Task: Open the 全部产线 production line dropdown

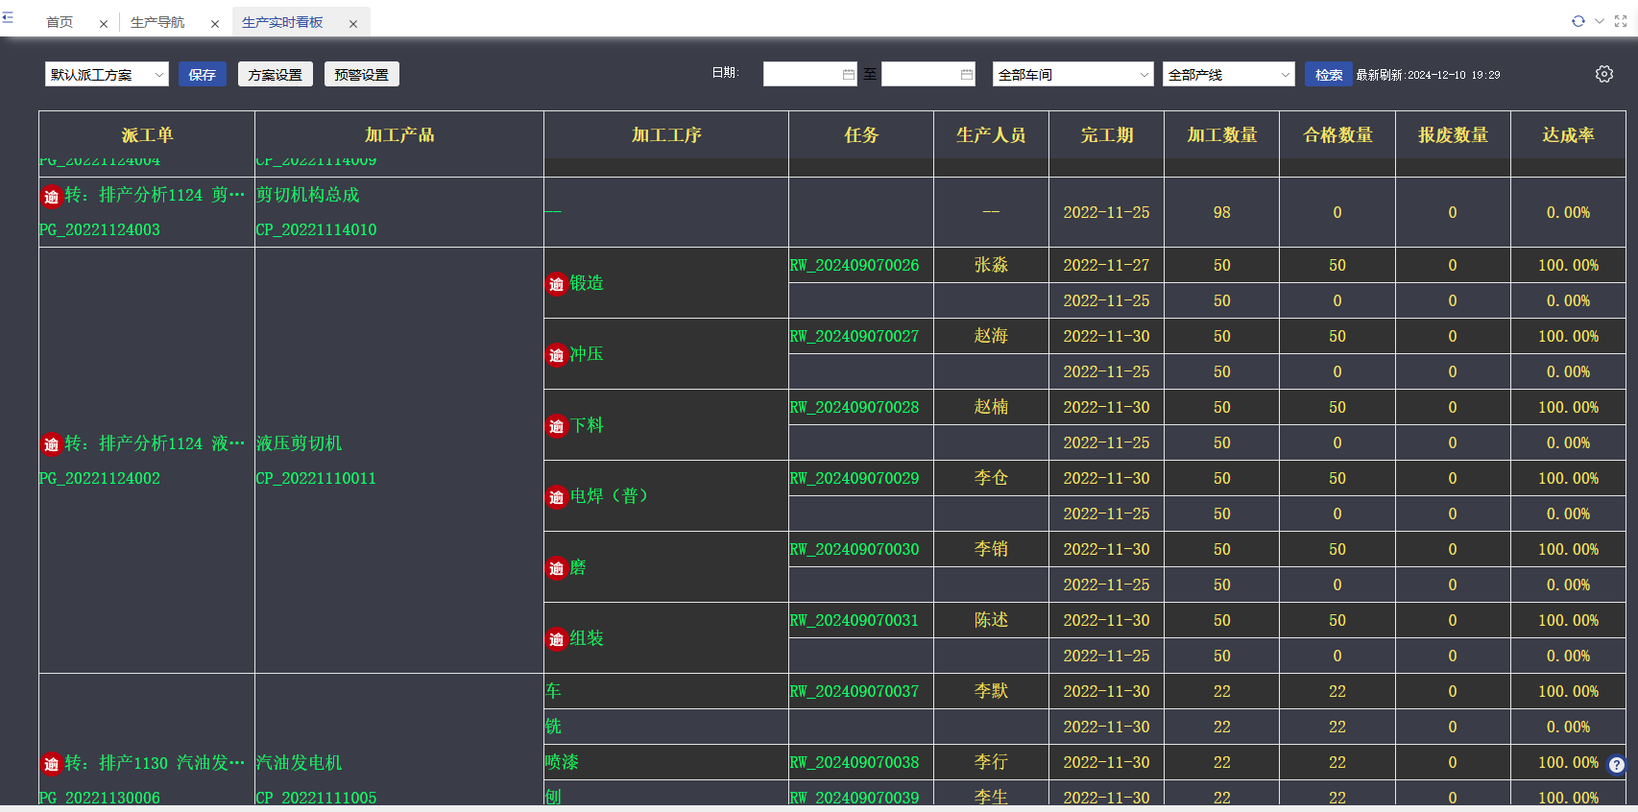Action: [x=1228, y=74]
